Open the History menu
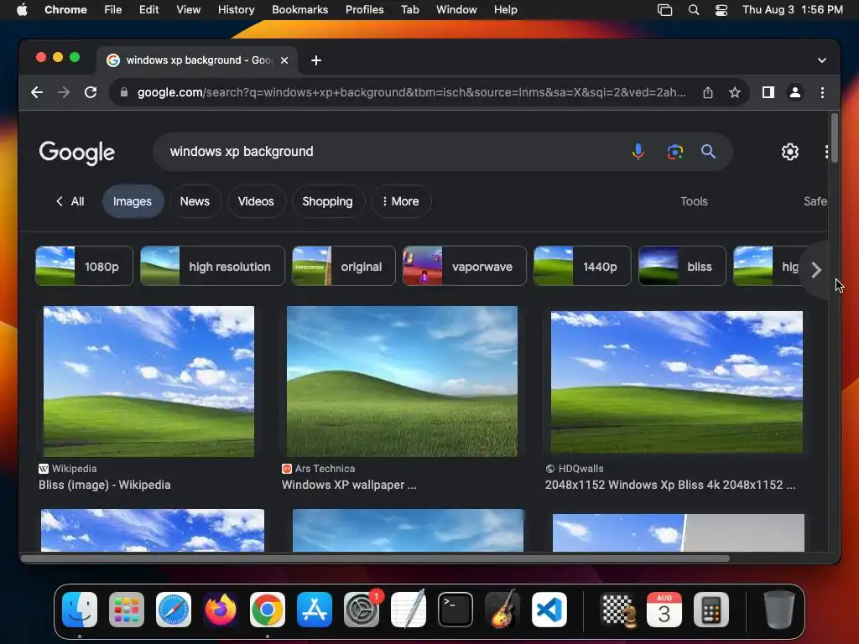The height and width of the screenshot is (644, 859). pyautogui.click(x=236, y=10)
